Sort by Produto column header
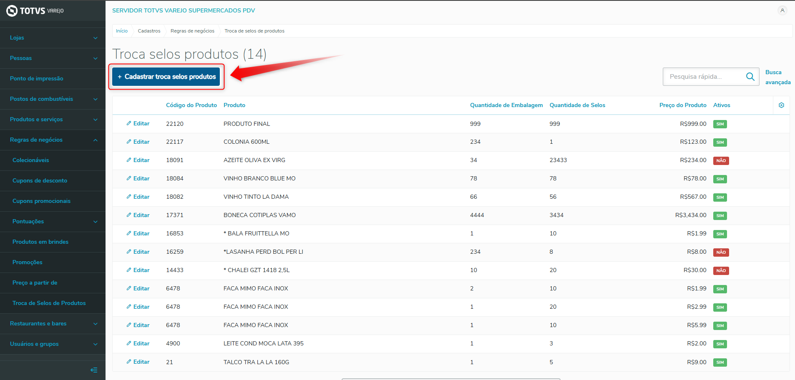795x380 pixels. pos(234,105)
